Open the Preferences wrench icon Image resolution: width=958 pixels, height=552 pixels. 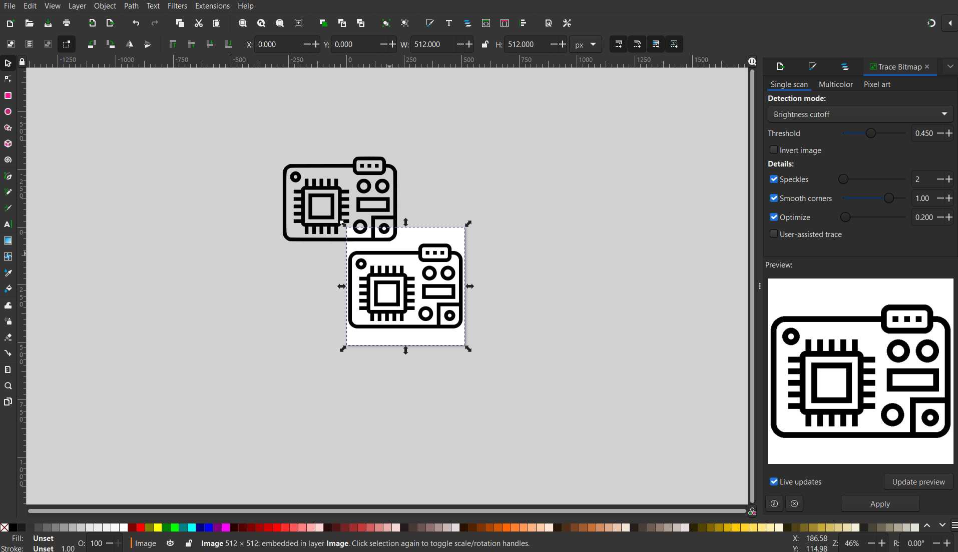click(x=567, y=23)
